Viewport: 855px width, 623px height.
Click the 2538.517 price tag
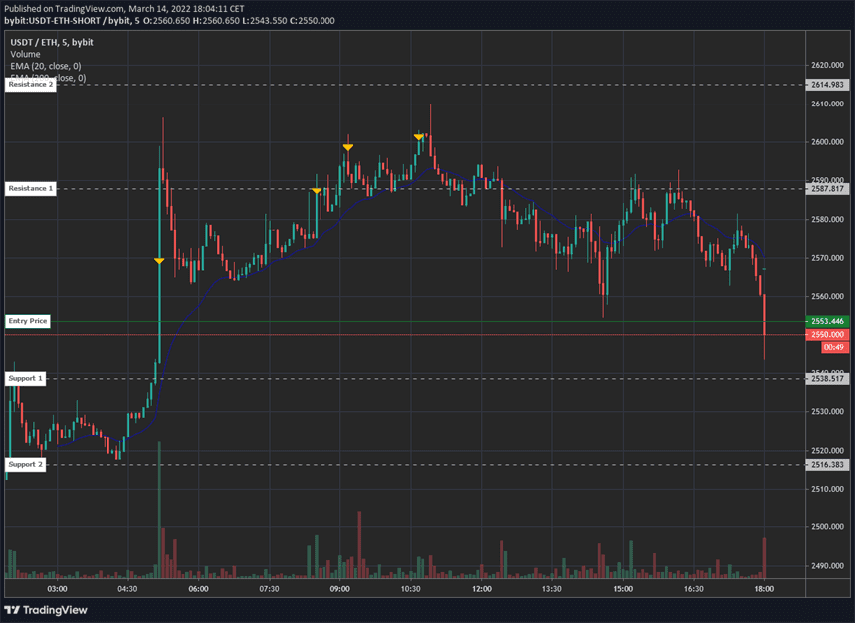point(827,379)
